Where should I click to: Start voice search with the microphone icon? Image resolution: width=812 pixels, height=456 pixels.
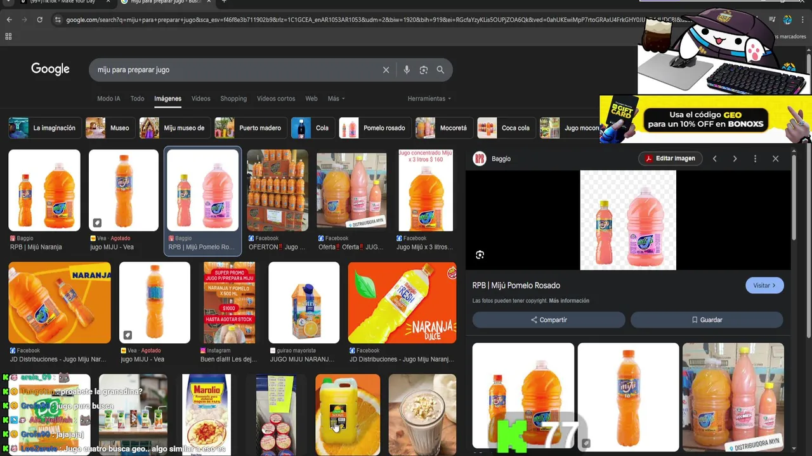click(407, 70)
